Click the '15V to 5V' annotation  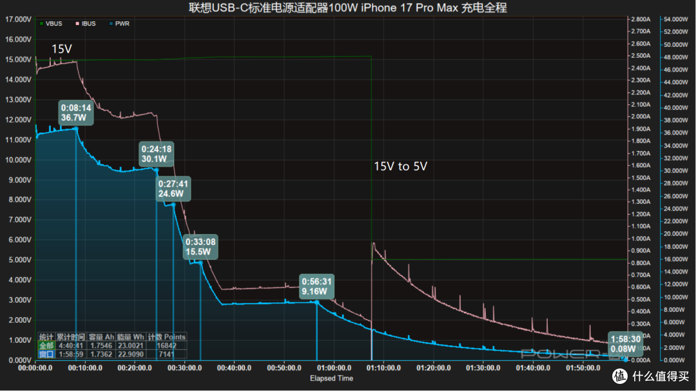pos(400,167)
